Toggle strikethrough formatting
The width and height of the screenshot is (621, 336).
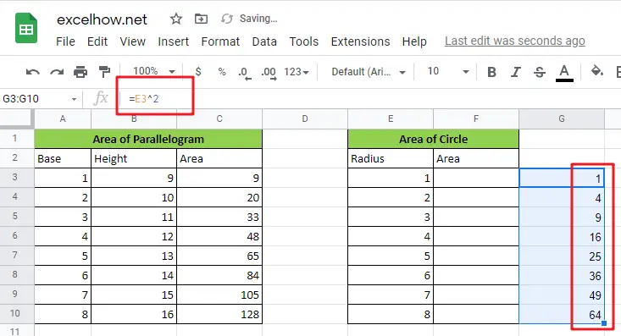click(540, 72)
